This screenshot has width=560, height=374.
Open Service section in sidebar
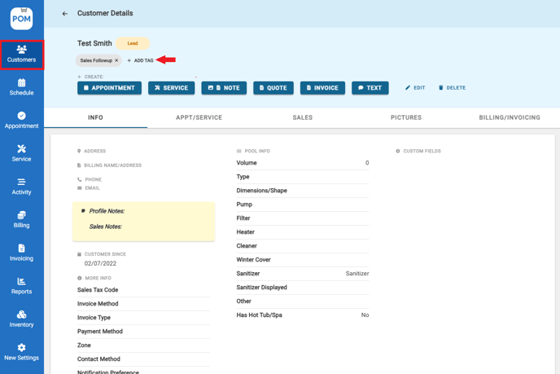(x=22, y=153)
